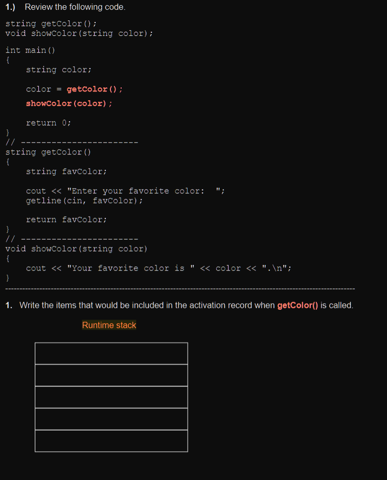
Task: Click the highlighted 'getColor();' call in main
Action: point(94,89)
